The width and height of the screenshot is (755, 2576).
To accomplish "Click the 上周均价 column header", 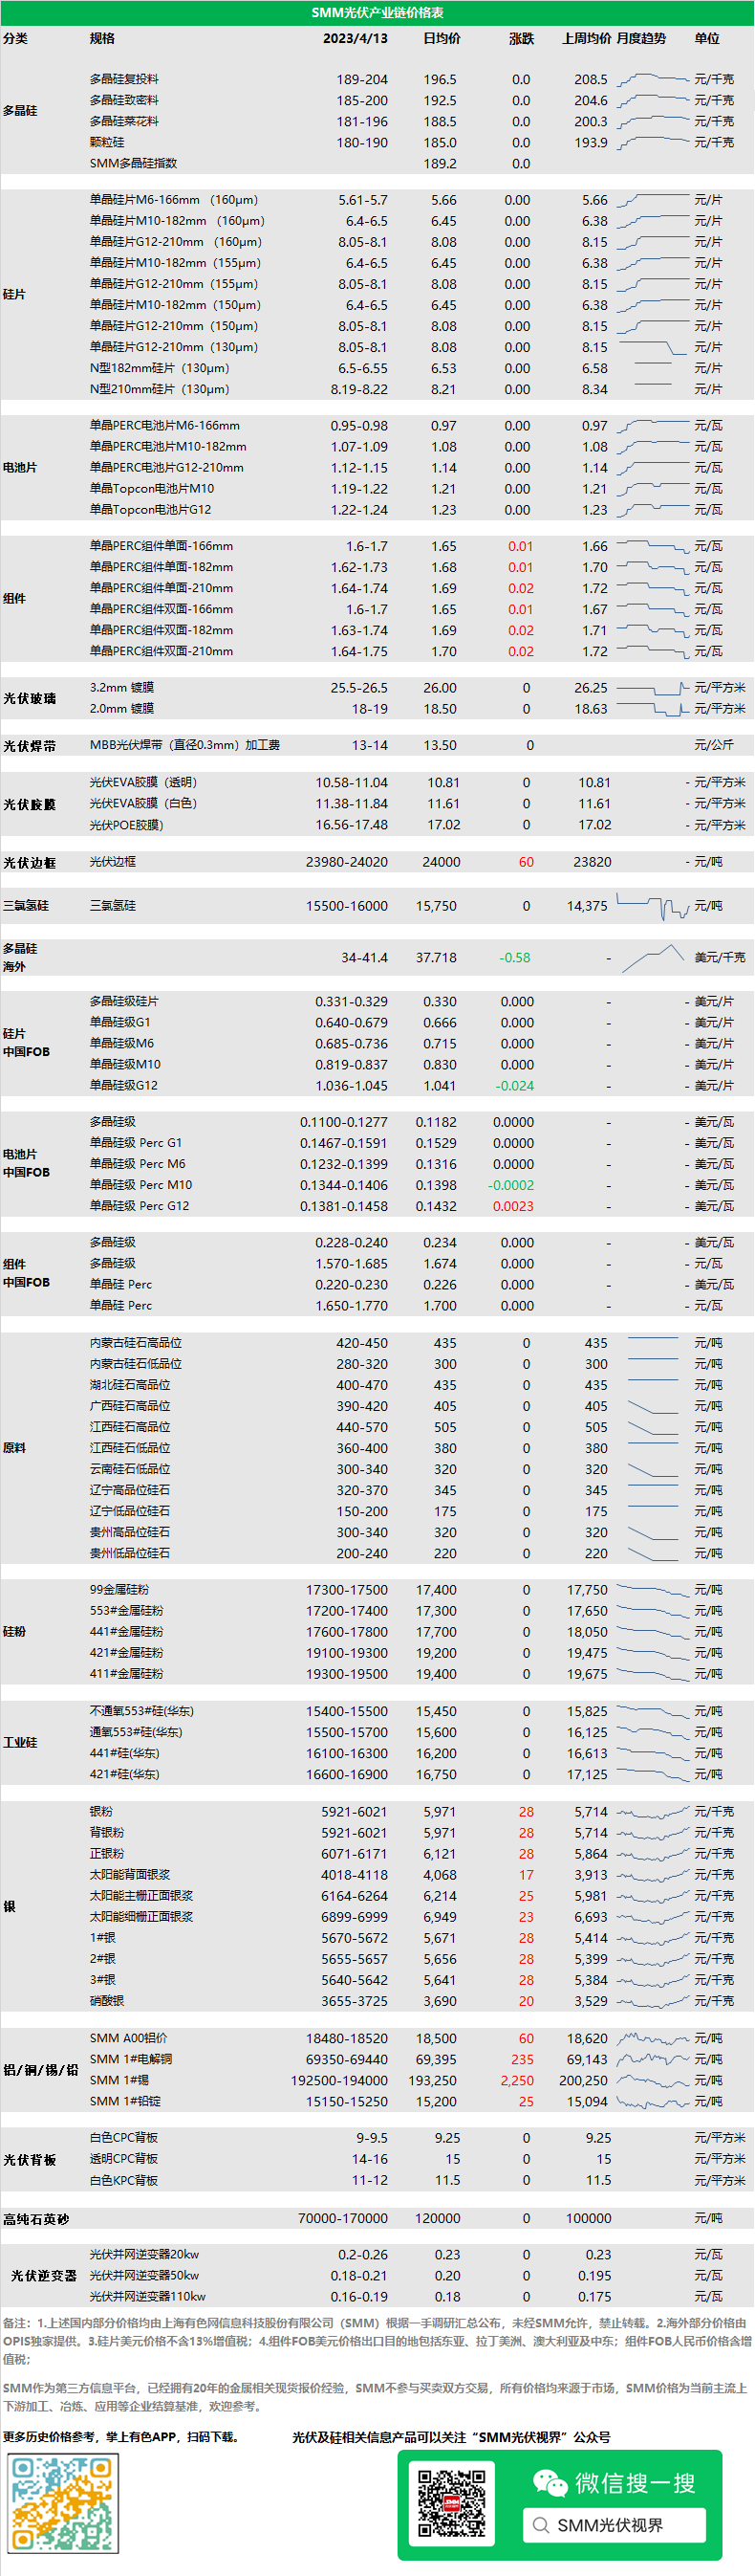I will click(x=586, y=39).
